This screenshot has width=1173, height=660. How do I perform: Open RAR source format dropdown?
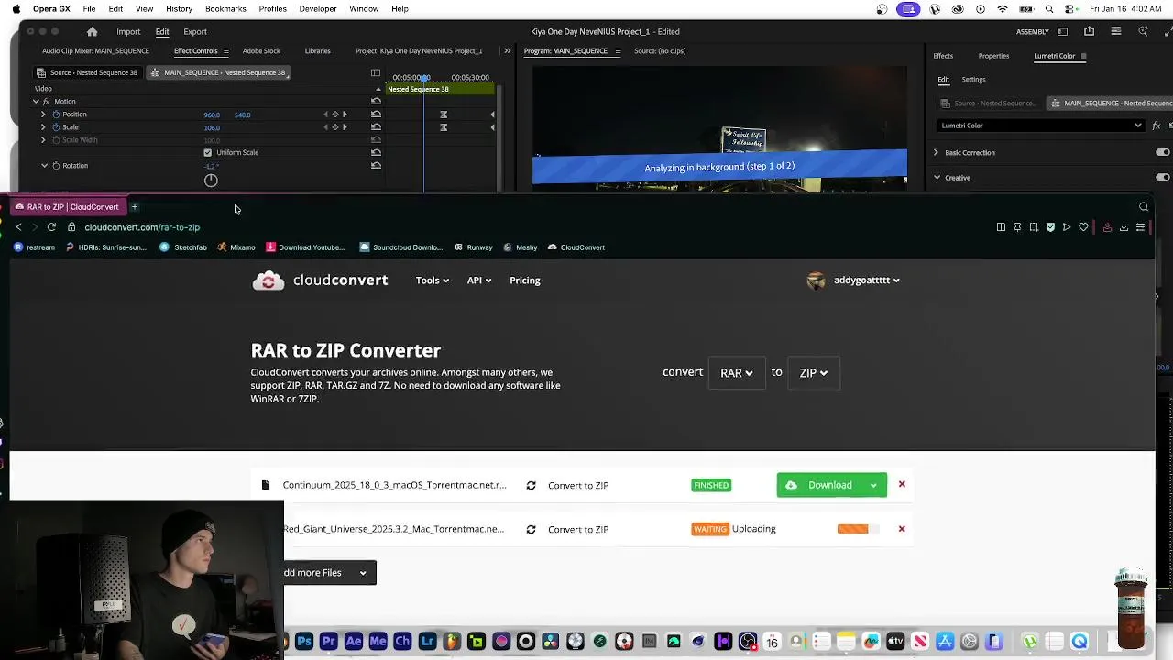737,373
